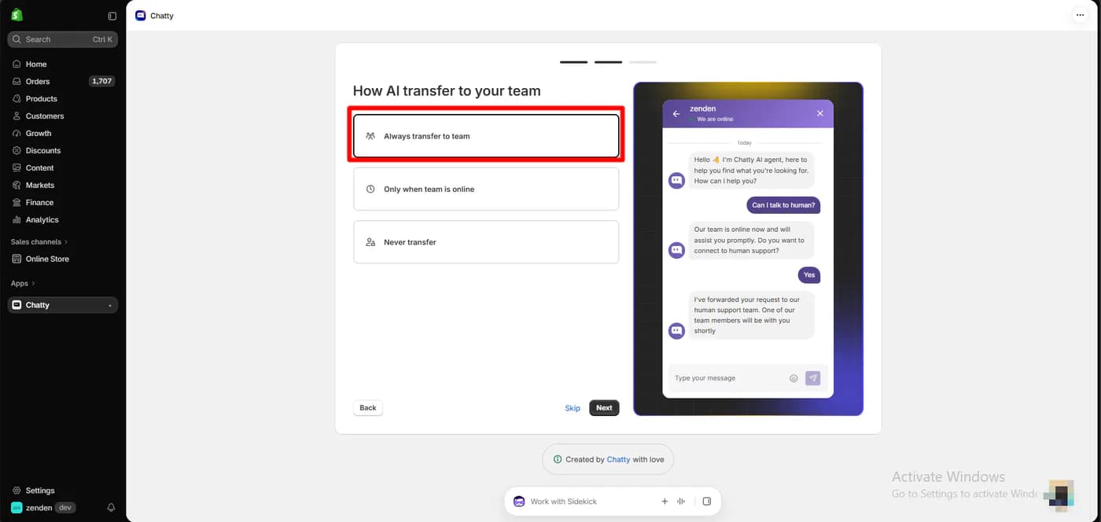Click 'Can I talk to human?' bubble

click(783, 205)
